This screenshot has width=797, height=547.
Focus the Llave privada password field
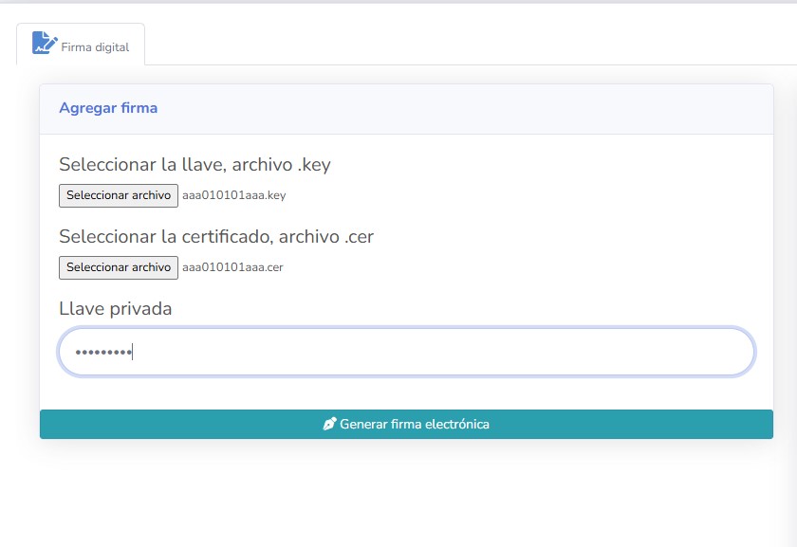406,353
